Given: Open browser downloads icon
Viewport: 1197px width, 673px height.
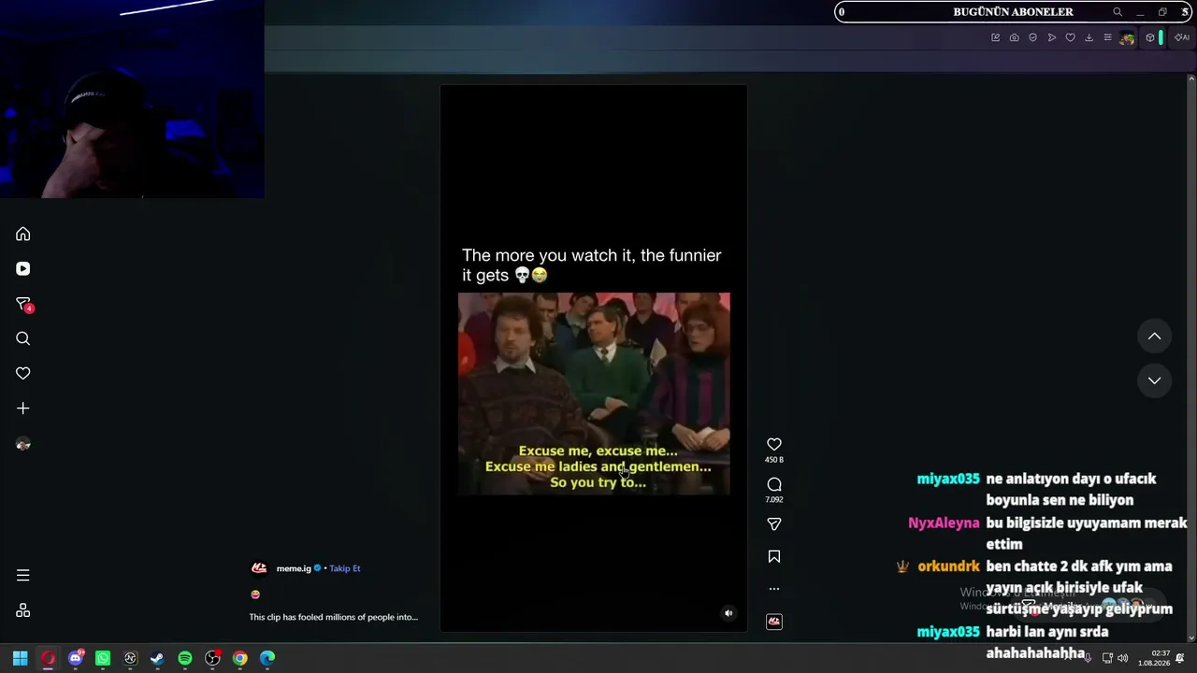Looking at the screenshot, I should coord(1089,37).
